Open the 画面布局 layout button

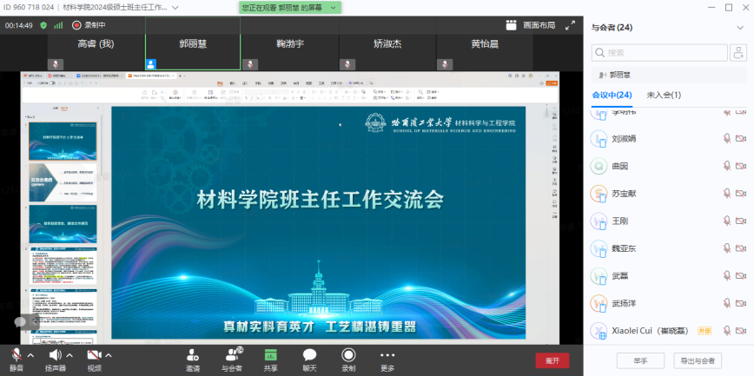[x=530, y=25]
